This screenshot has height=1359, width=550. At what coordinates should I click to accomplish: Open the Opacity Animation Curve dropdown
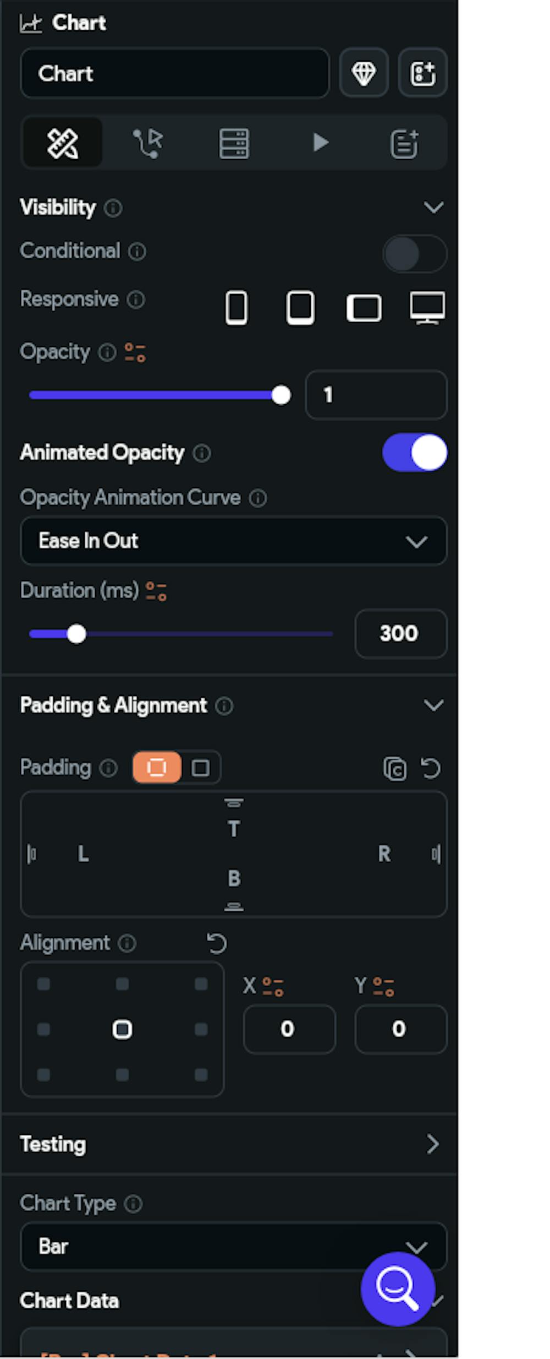(x=233, y=541)
